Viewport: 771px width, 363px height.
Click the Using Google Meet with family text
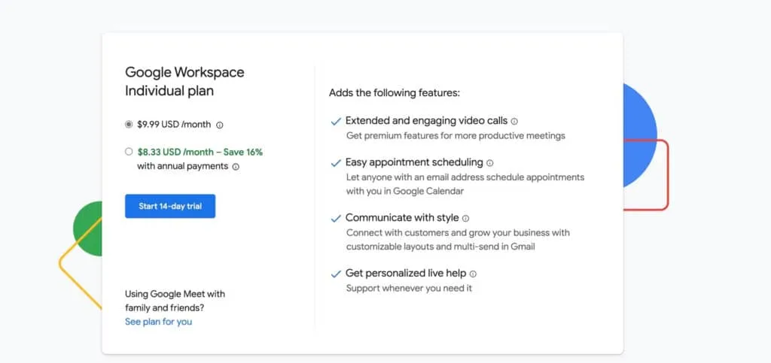pyautogui.click(x=175, y=301)
